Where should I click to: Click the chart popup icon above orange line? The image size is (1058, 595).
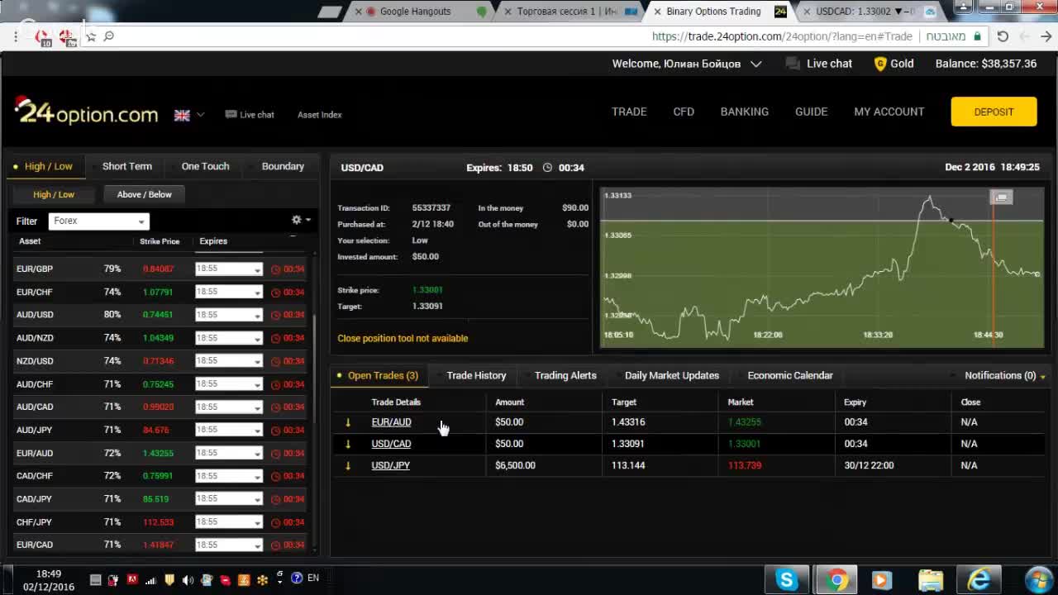pyautogui.click(x=1001, y=197)
